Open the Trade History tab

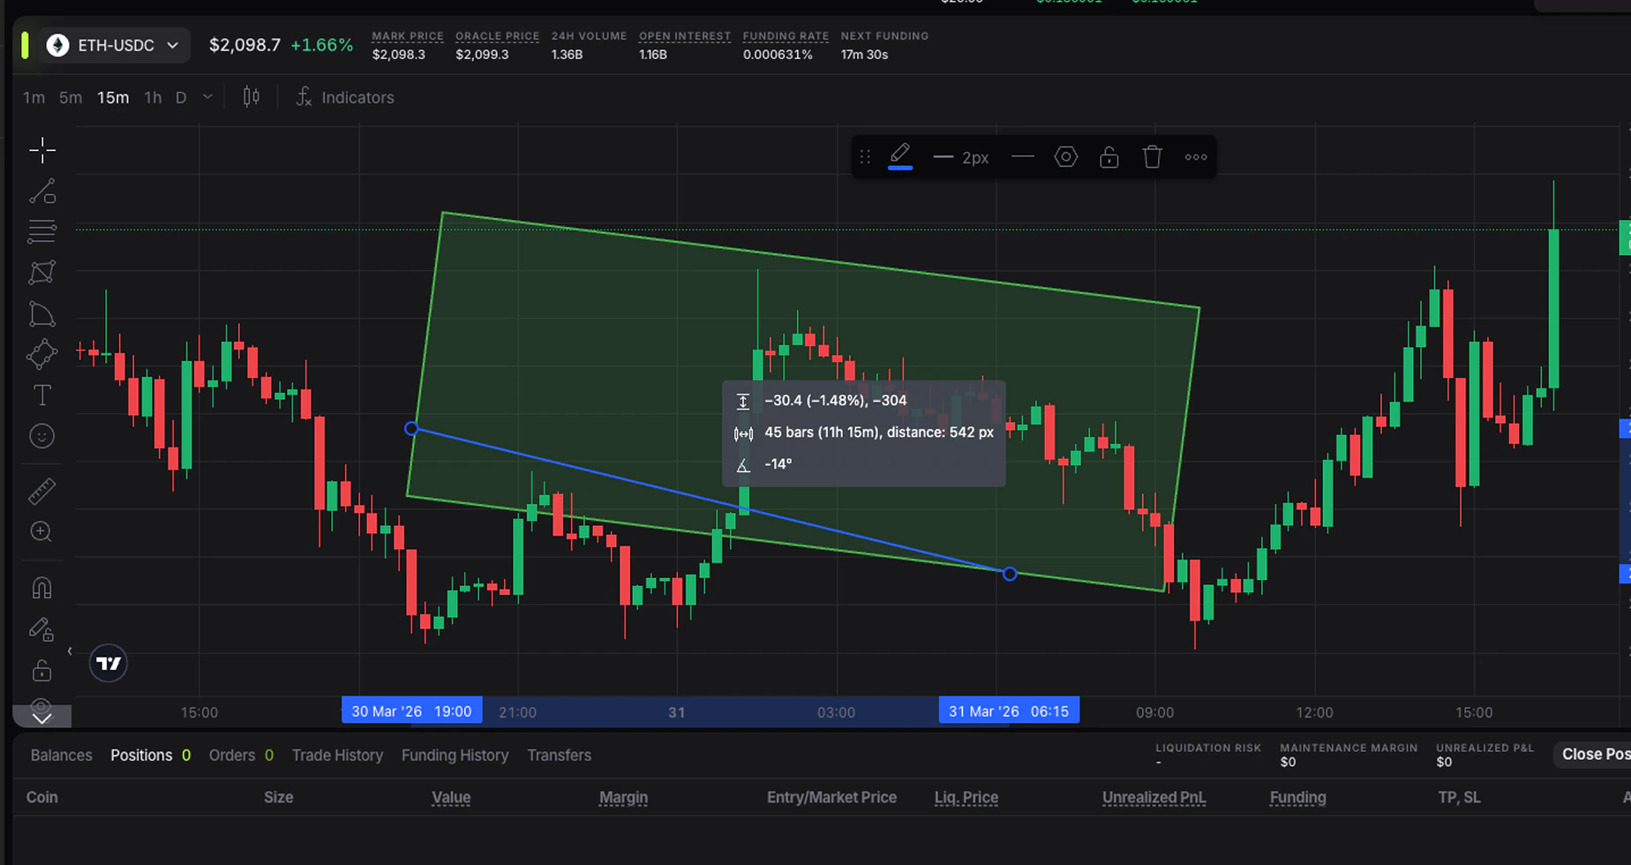(x=337, y=756)
